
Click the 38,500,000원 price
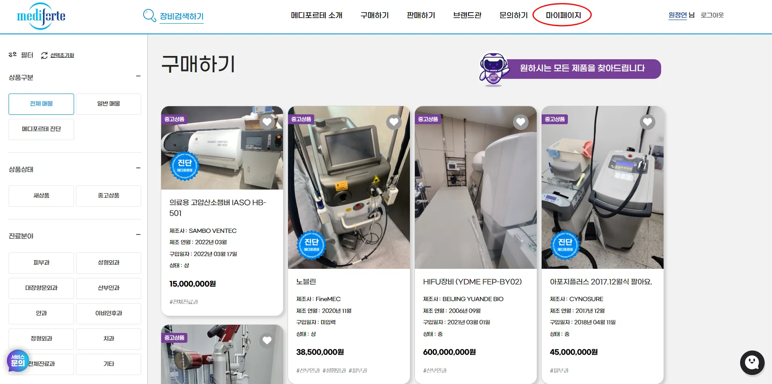click(320, 352)
